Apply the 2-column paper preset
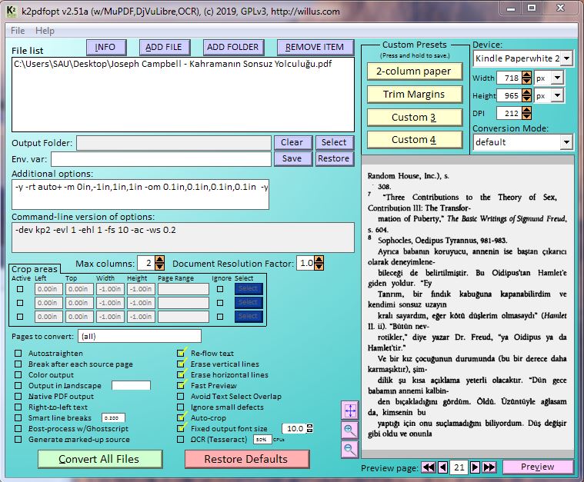Viewport: 584px width, 482px height. 414,71
